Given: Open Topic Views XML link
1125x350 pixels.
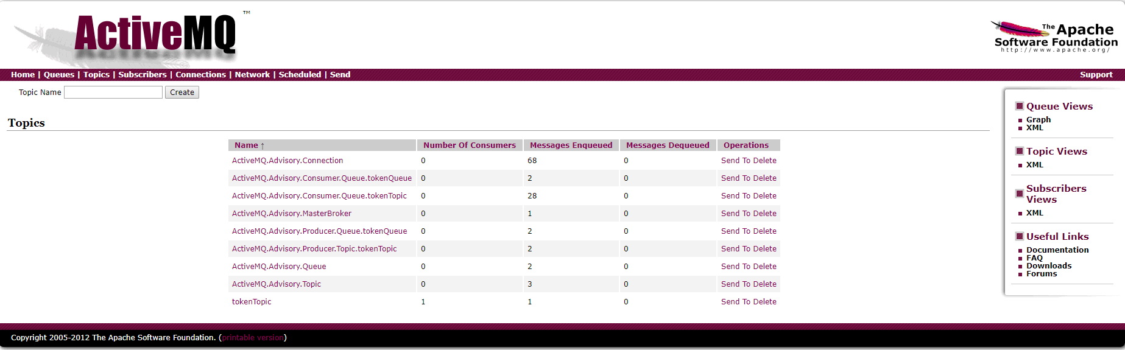Looking at the screenshot, I should [x=1035, y=165].
